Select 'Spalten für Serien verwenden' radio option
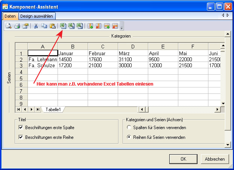Screen dimensions: 234x170 pos(129,128)
